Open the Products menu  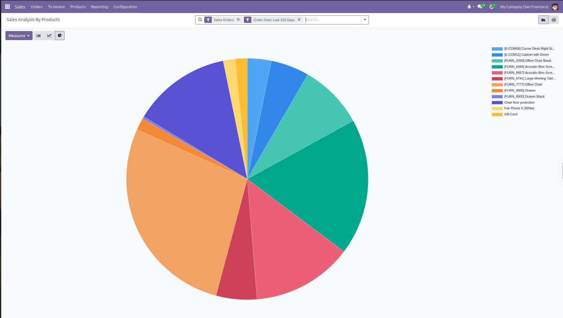coord(78,7)
